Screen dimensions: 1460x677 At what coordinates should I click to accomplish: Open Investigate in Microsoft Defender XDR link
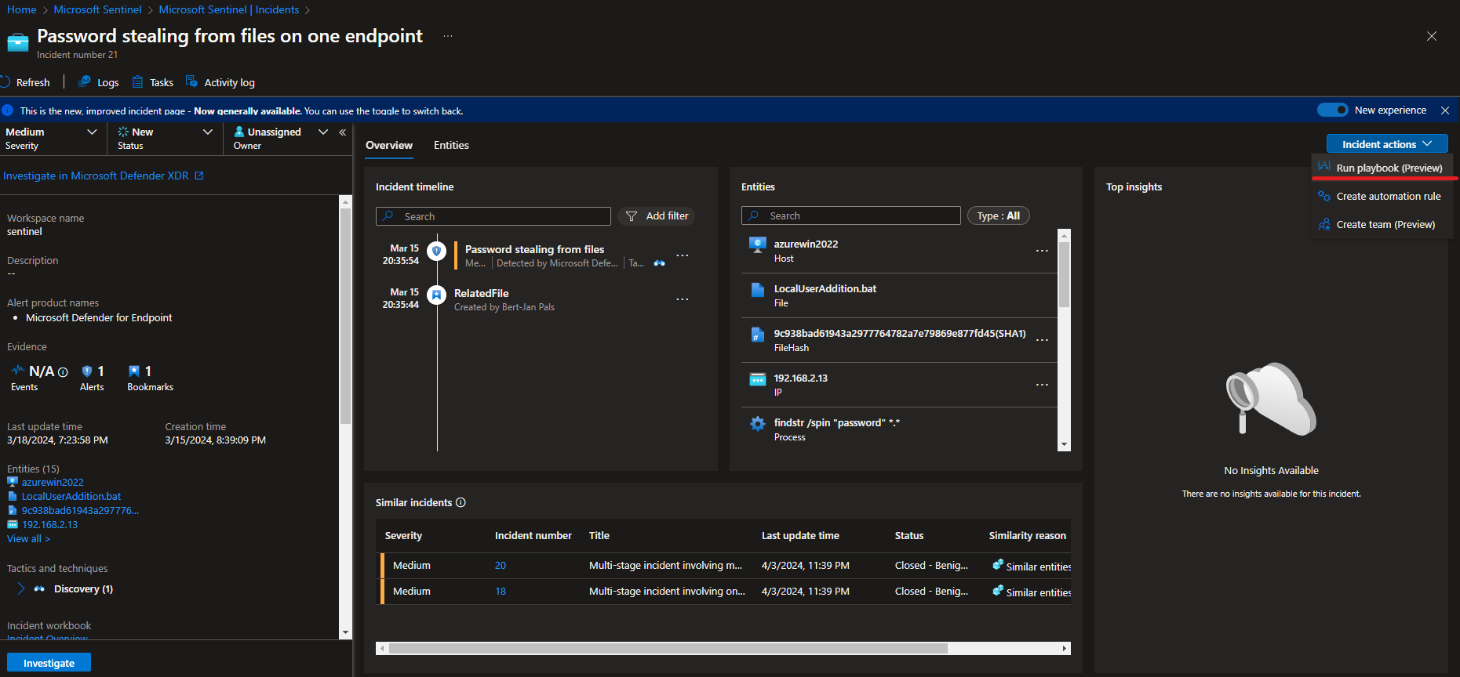pyautogui.click(x=104, y=176)
